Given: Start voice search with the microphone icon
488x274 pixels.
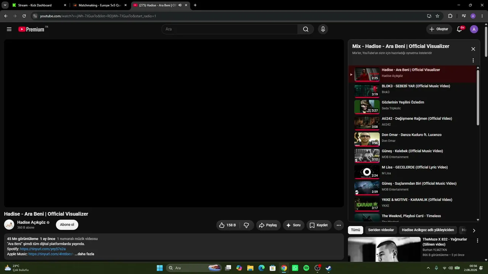Looking at the screenshot, I should pos(323,29).
